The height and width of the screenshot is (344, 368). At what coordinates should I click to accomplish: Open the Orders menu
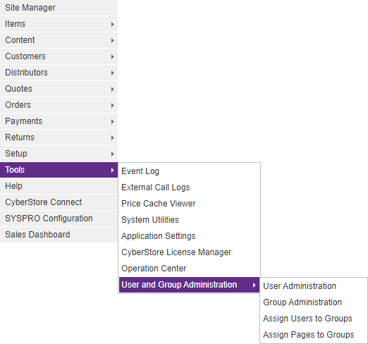click(59, 105)
